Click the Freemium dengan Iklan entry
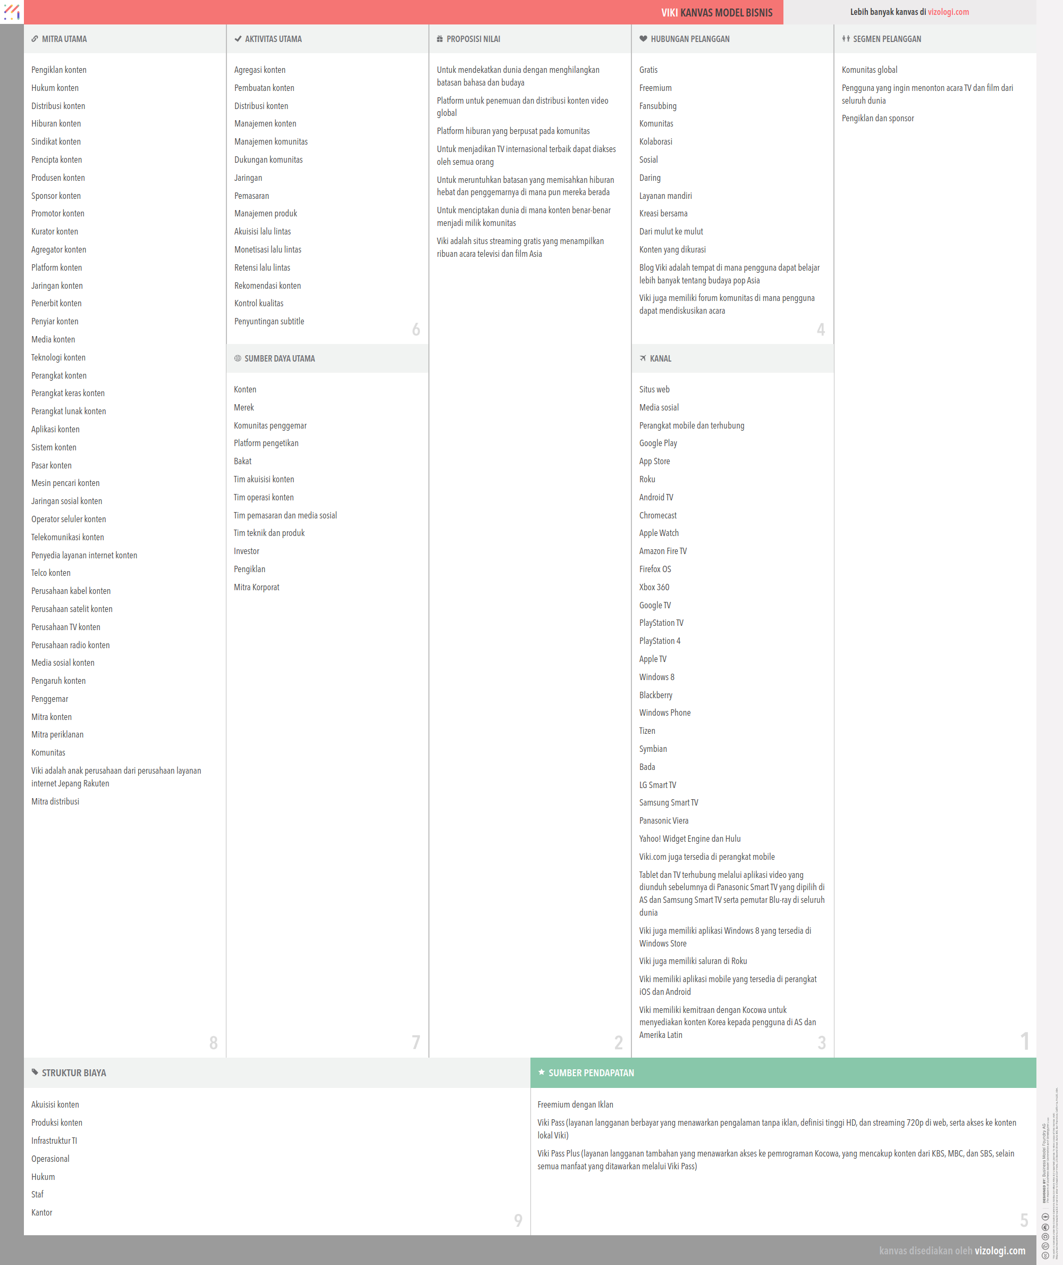1063x1265 pixels. pos(575,1104)
